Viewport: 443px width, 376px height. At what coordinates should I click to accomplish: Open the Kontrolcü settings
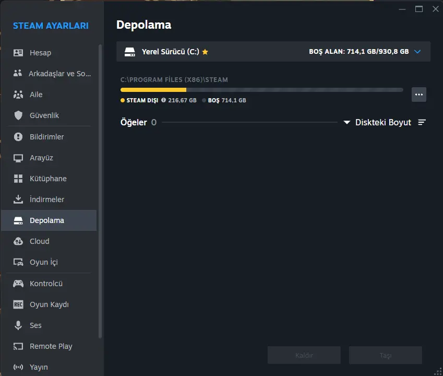49,284
